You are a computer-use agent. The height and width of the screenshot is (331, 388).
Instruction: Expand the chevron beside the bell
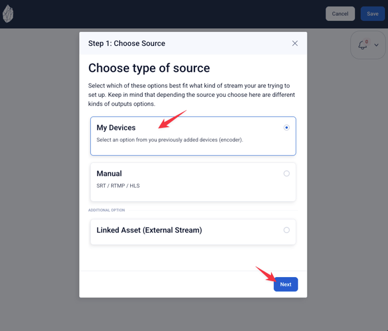(x=376, y=45)
